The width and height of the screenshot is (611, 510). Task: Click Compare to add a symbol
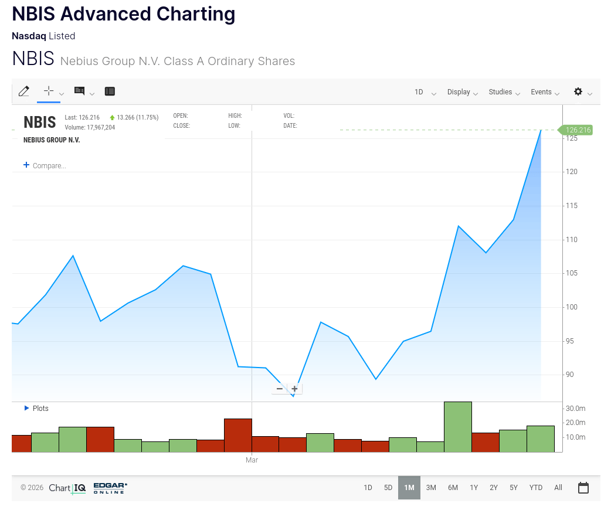(45, 166)
